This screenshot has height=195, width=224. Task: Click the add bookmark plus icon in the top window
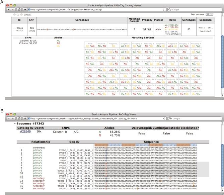(26, 10)
